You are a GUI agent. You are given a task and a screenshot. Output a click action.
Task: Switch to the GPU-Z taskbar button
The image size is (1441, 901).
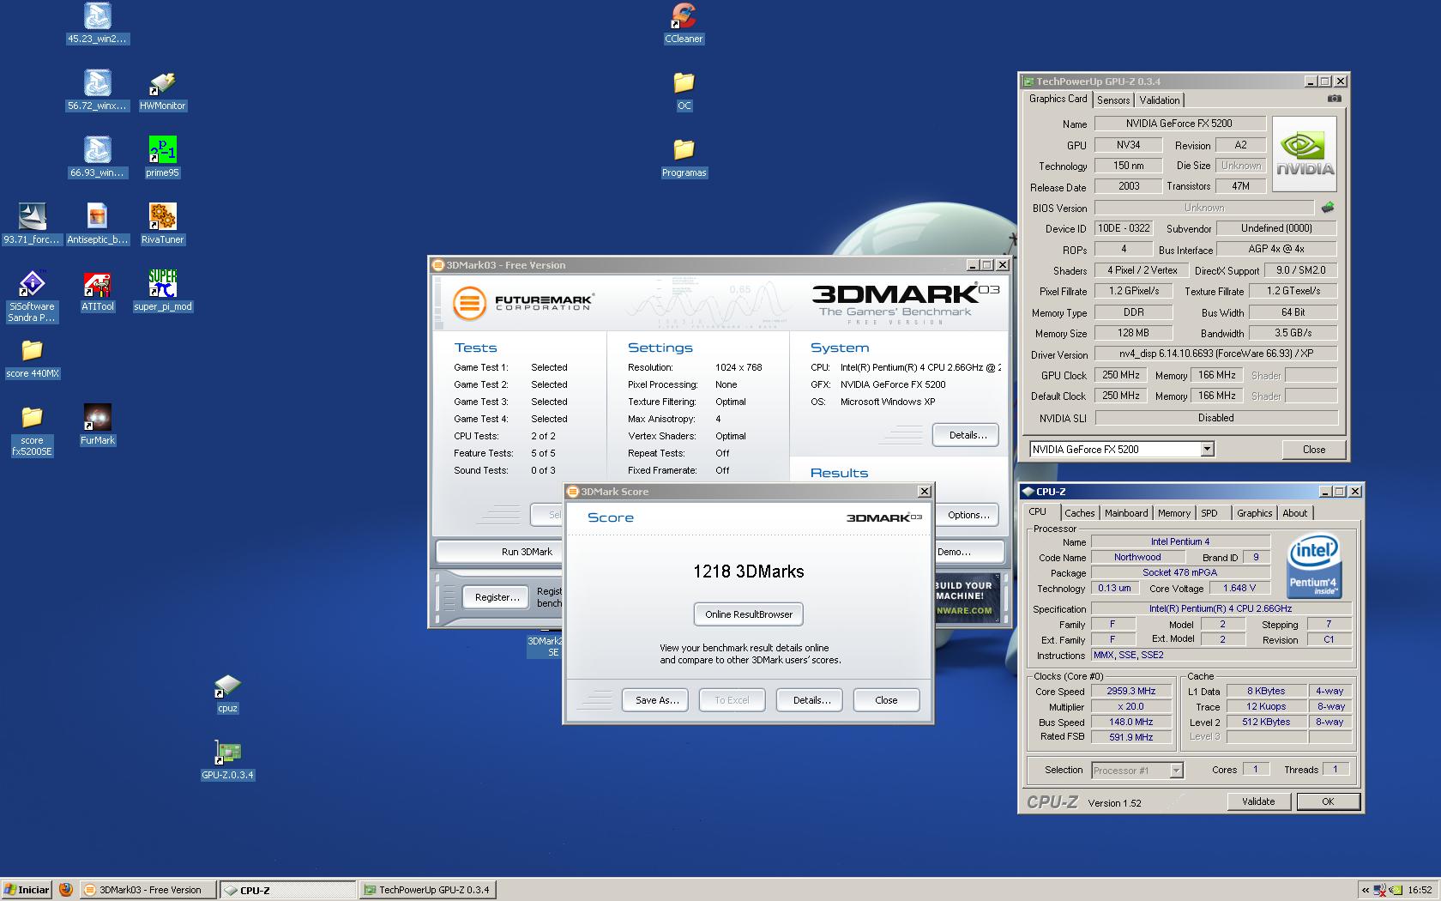pos(426,890)
